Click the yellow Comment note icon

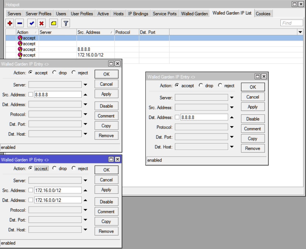(54, 23)
